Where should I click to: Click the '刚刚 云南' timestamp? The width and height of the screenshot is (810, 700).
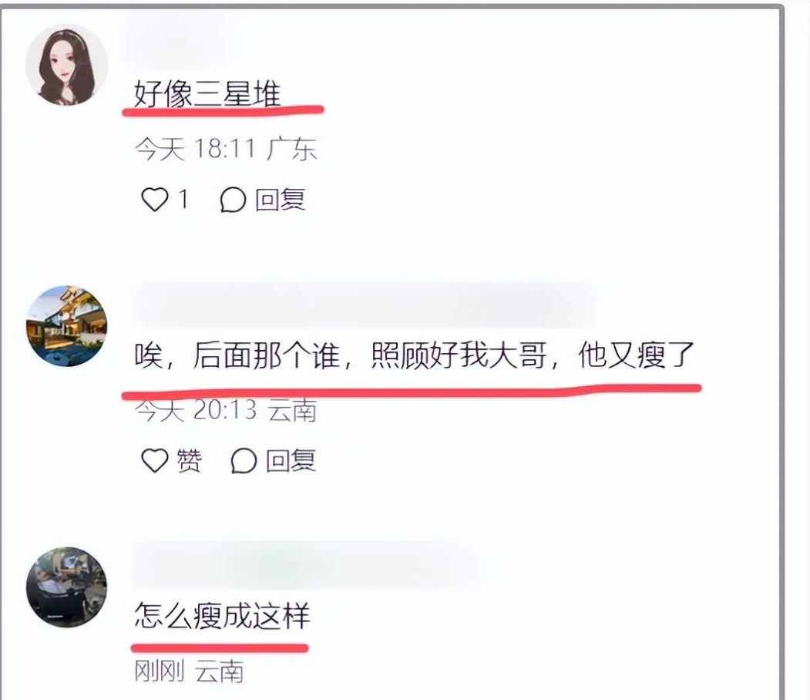[x=189, y=671]
